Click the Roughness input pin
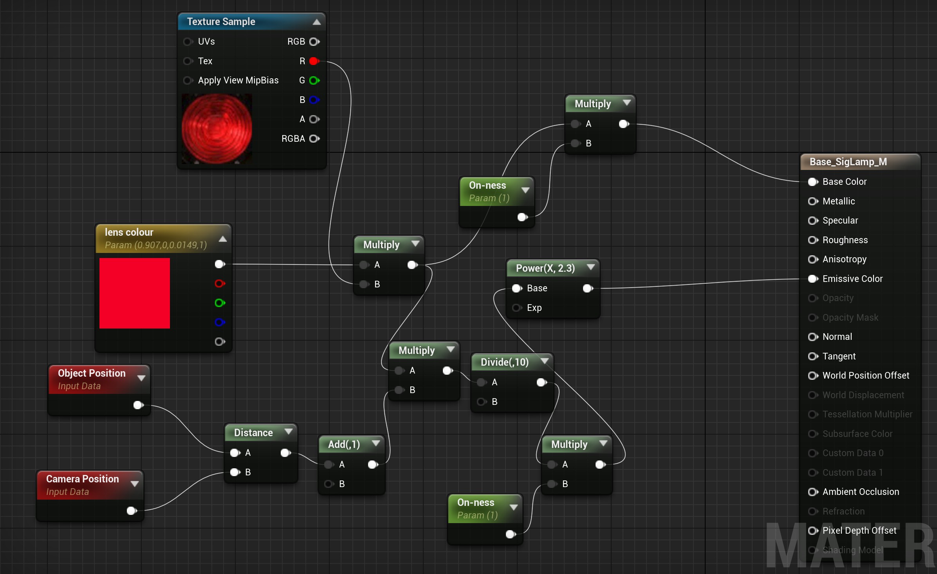937x574 pixels. click(x=812, y=240)
